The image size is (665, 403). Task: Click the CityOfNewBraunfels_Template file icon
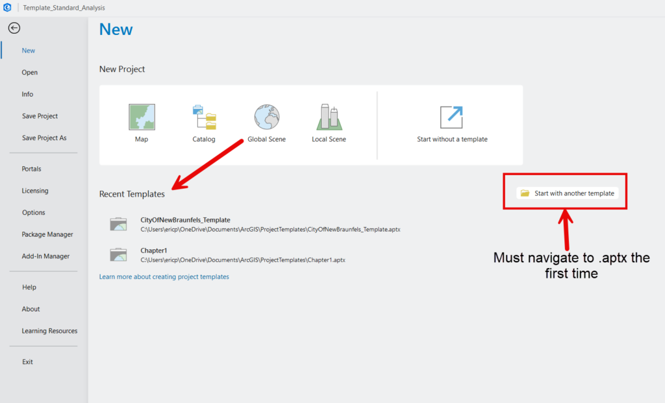[x=118, y=224]
